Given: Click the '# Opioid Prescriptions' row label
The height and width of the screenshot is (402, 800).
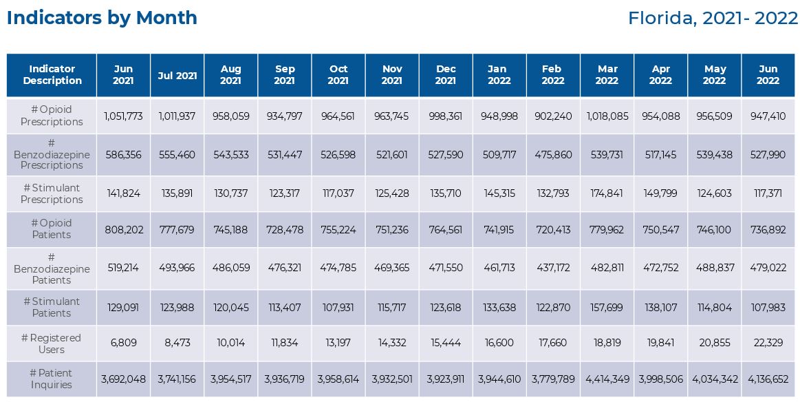Looking at the screenshot, I should [x=52, y=116].
